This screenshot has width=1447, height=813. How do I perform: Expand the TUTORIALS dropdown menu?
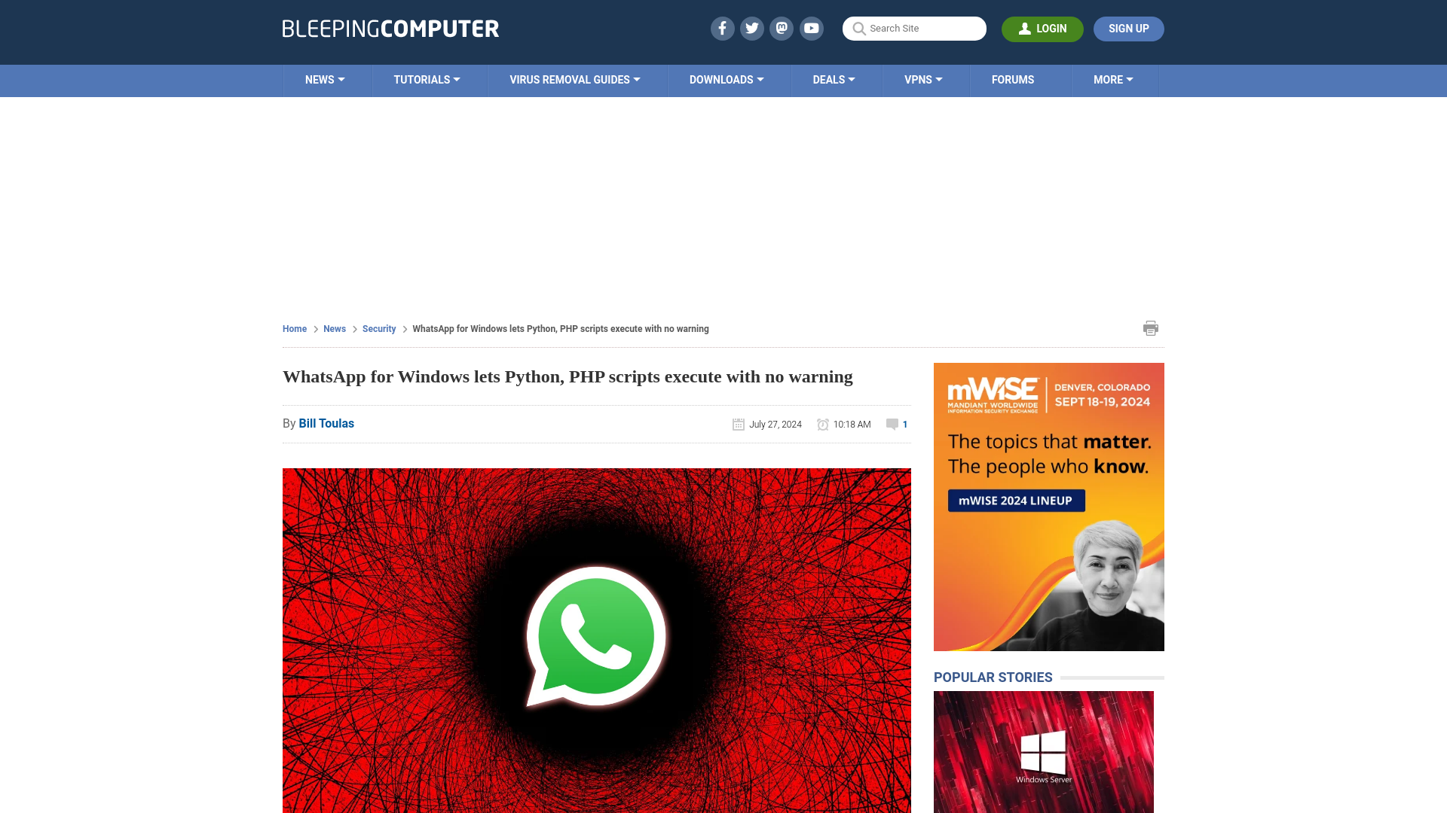pyautogui.click(x=427, y=79)
